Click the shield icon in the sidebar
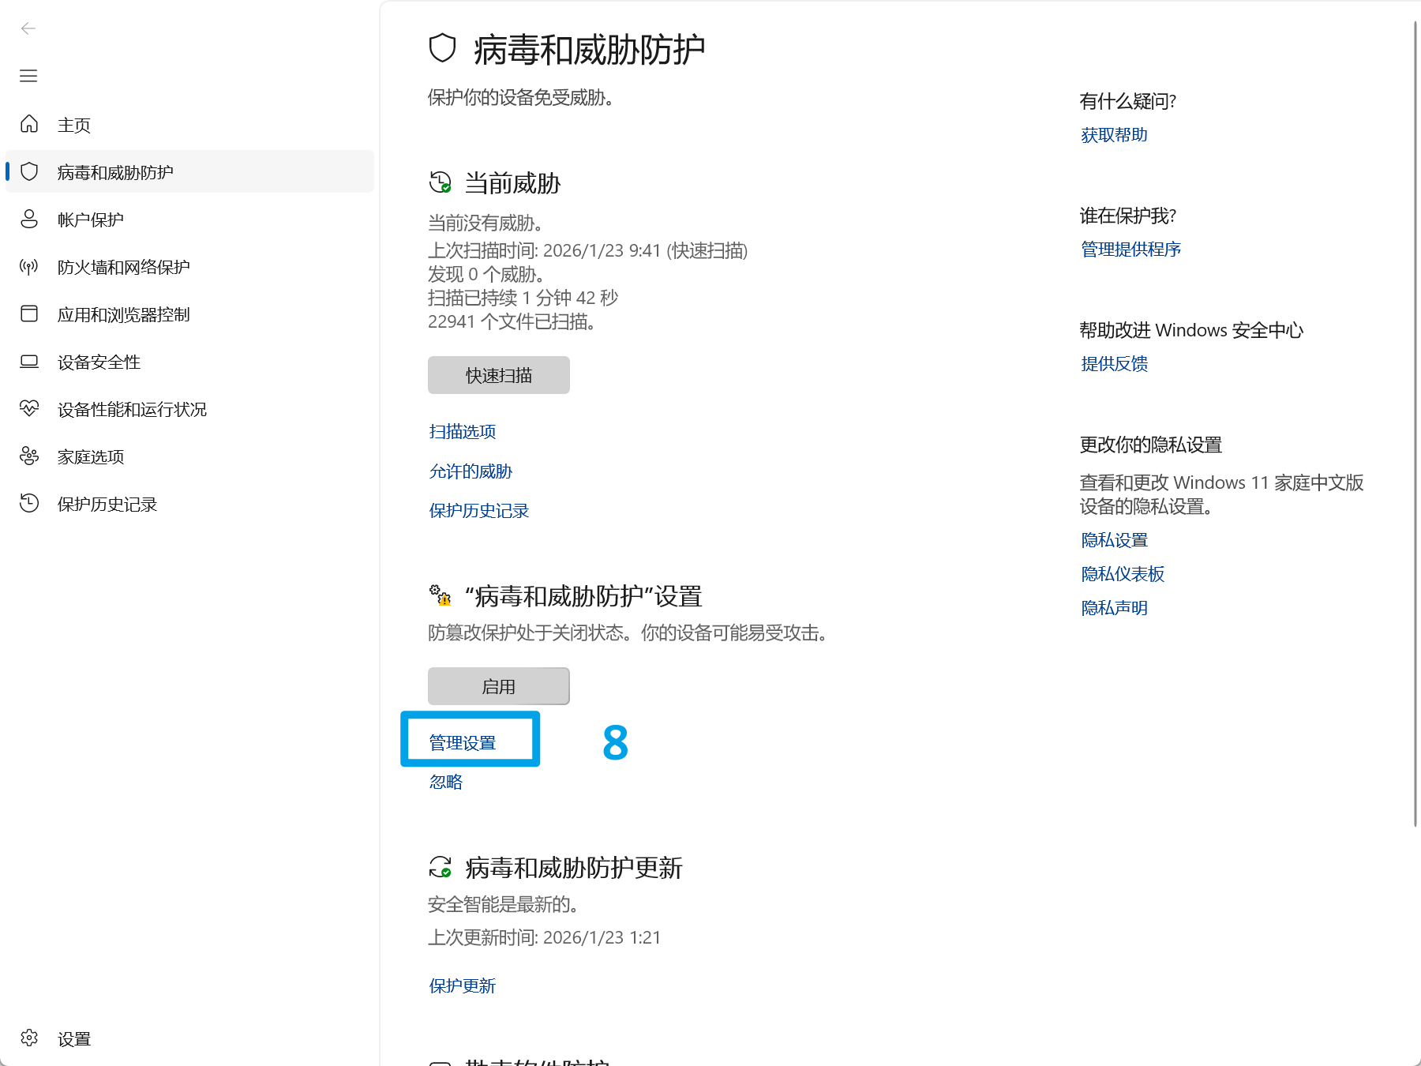 (29, 171)
